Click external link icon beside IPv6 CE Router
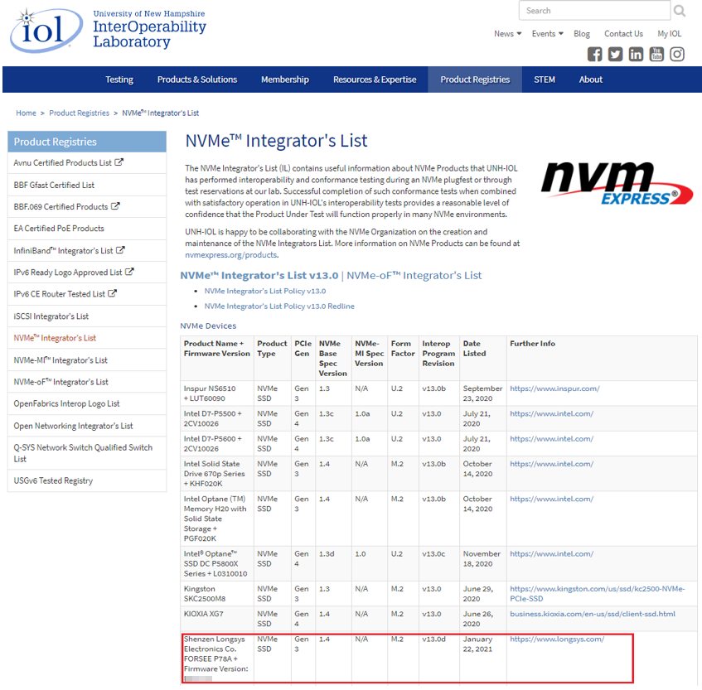702x690 pixels. (x=113, y=293)
